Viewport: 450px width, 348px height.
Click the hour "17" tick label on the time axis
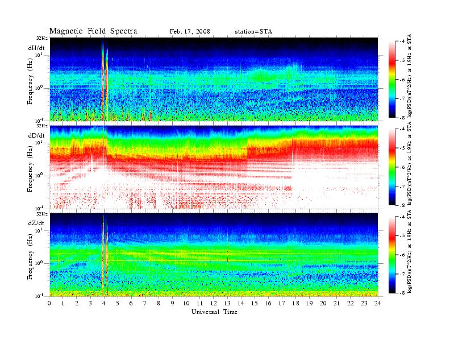[282, 304]
